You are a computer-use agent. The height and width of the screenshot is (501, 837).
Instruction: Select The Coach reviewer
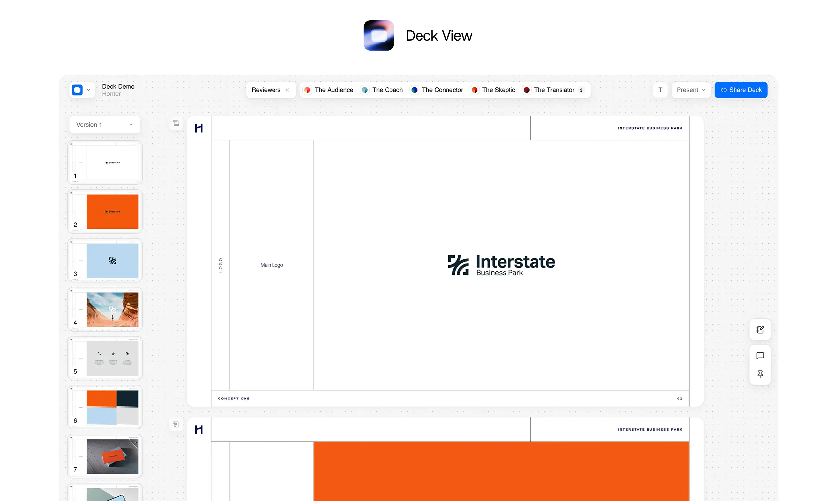[382, 90]
